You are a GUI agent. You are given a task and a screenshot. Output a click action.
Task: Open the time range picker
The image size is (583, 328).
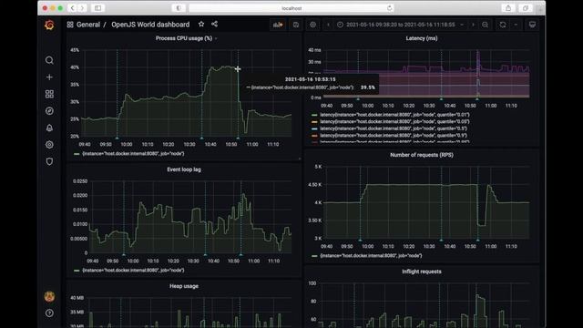[400, 25]
